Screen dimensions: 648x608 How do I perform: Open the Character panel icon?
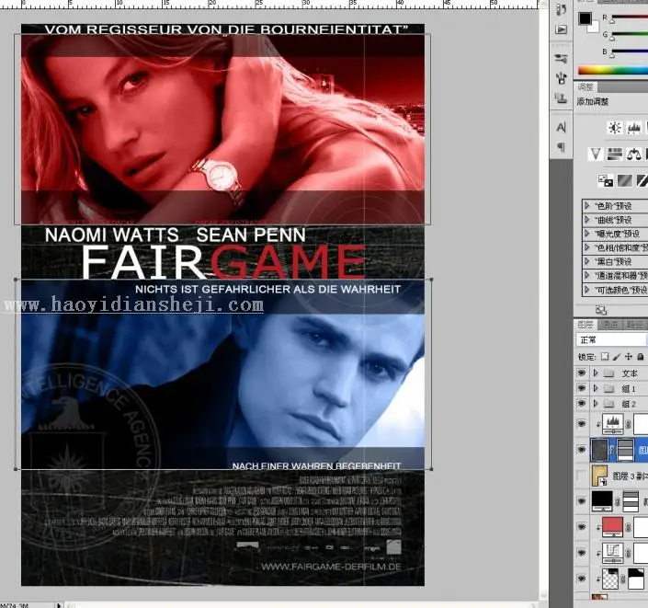[x=562, y=127]
